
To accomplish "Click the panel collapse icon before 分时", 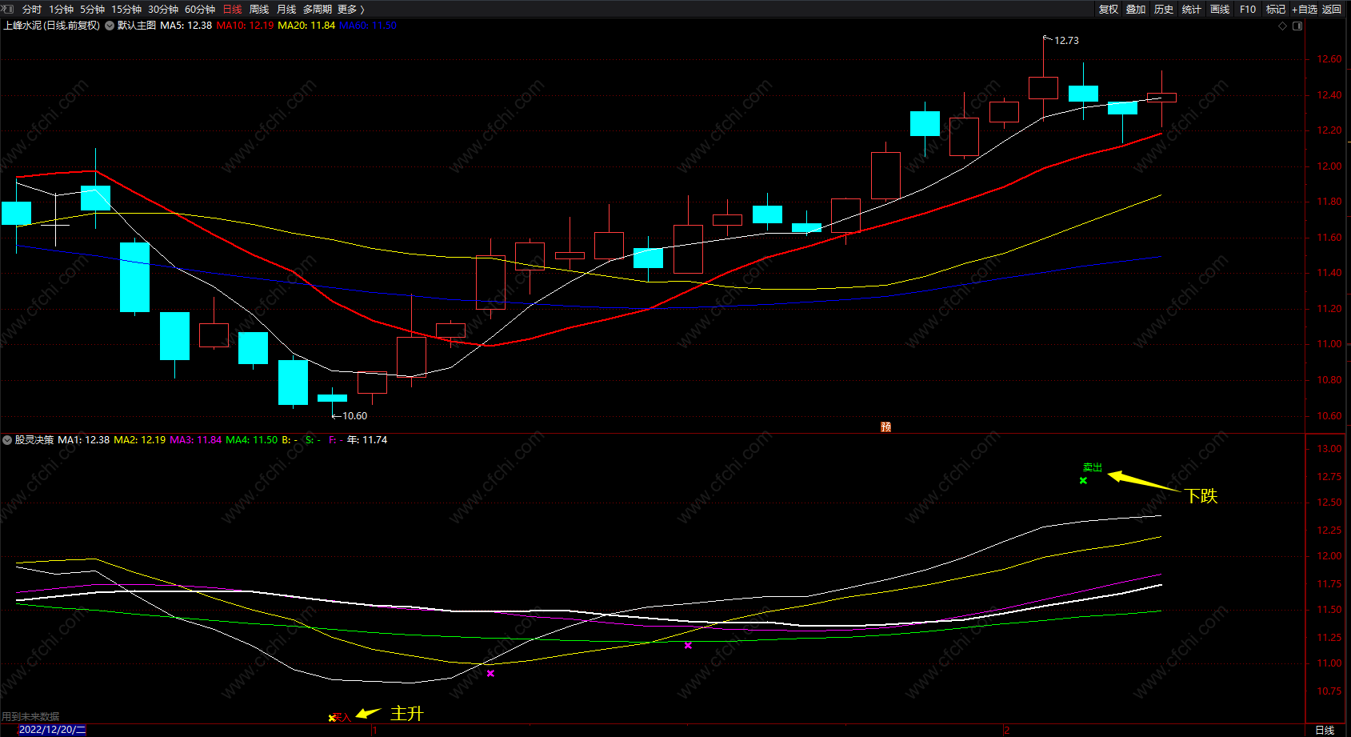I will (9, 9).
